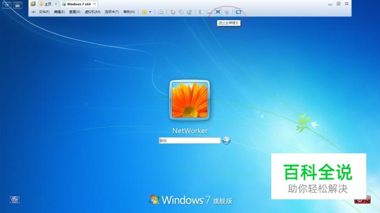The width and height of the screenshot is (380, 213).
Task: Click the yellow power/suspend toolbar icon
Action: (x=144, y=12)
